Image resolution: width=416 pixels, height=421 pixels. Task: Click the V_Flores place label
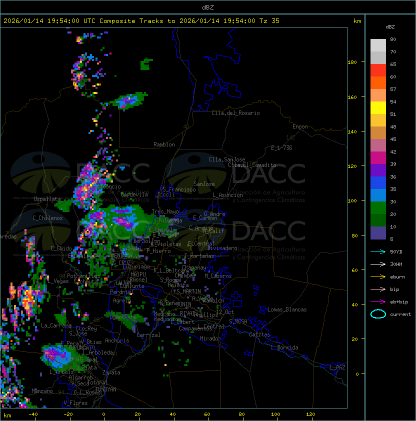coord(75,403)
